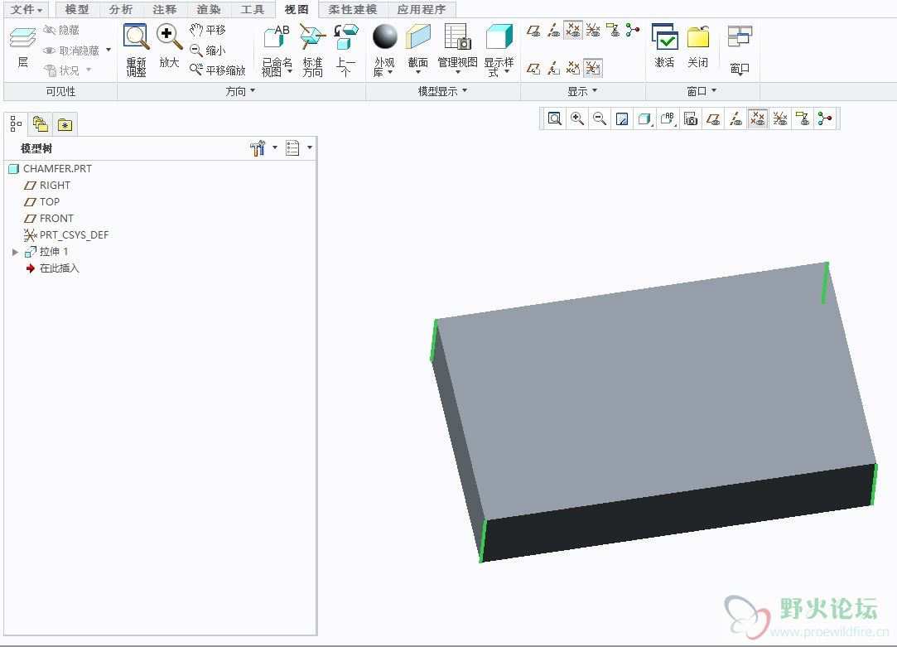Select the 平移 pan tool

pyautogui.click(x=208, y=30)
